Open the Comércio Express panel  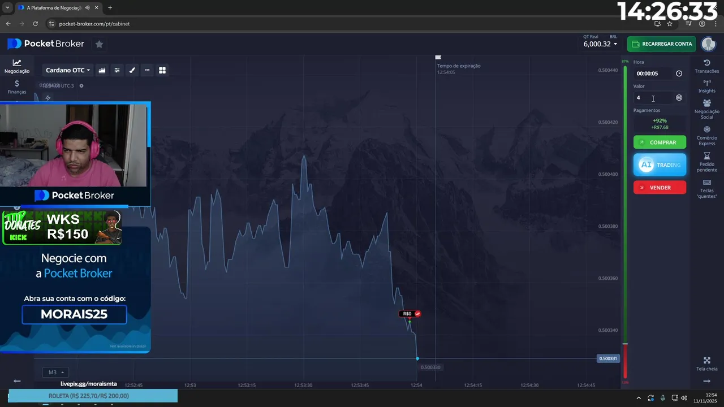coord(707,136)
